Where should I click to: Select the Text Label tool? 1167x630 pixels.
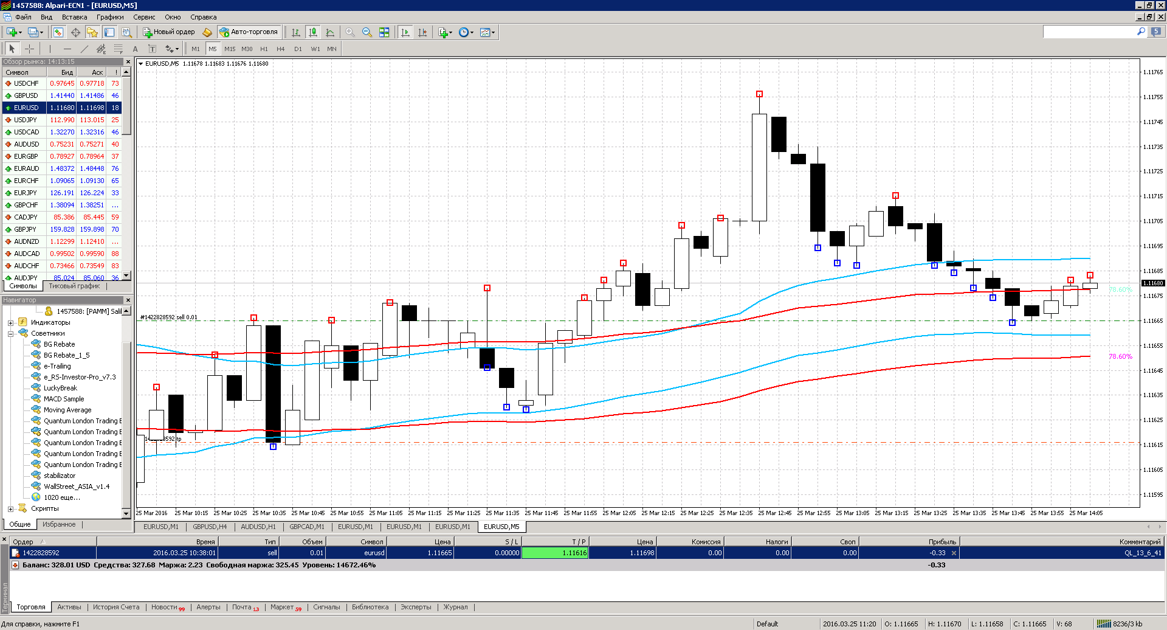point(152,49)
